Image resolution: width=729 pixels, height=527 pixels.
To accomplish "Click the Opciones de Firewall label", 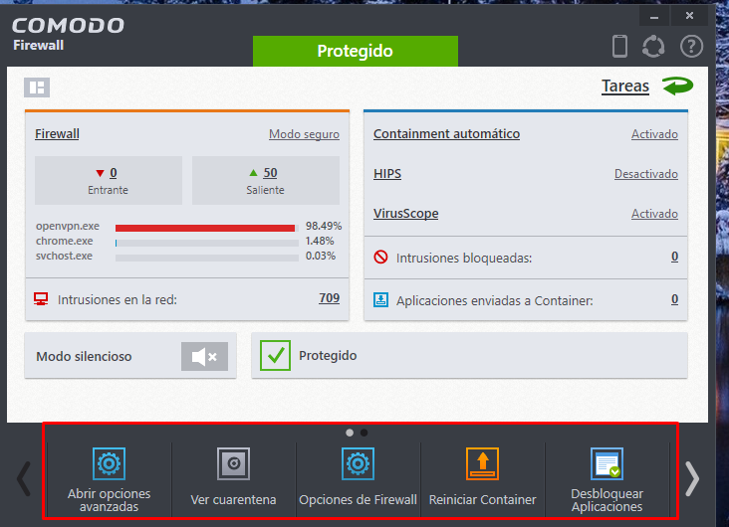I will click(358, 500).
